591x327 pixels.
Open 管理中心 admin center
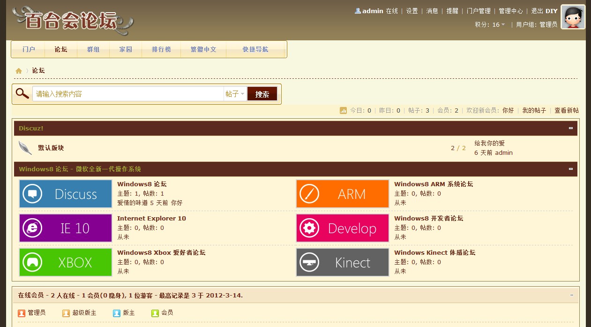[x=511, y=11]
